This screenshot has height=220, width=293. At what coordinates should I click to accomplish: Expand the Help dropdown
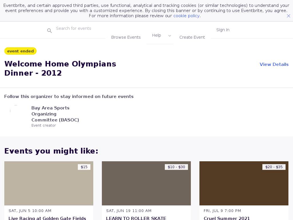coord(157,35)
